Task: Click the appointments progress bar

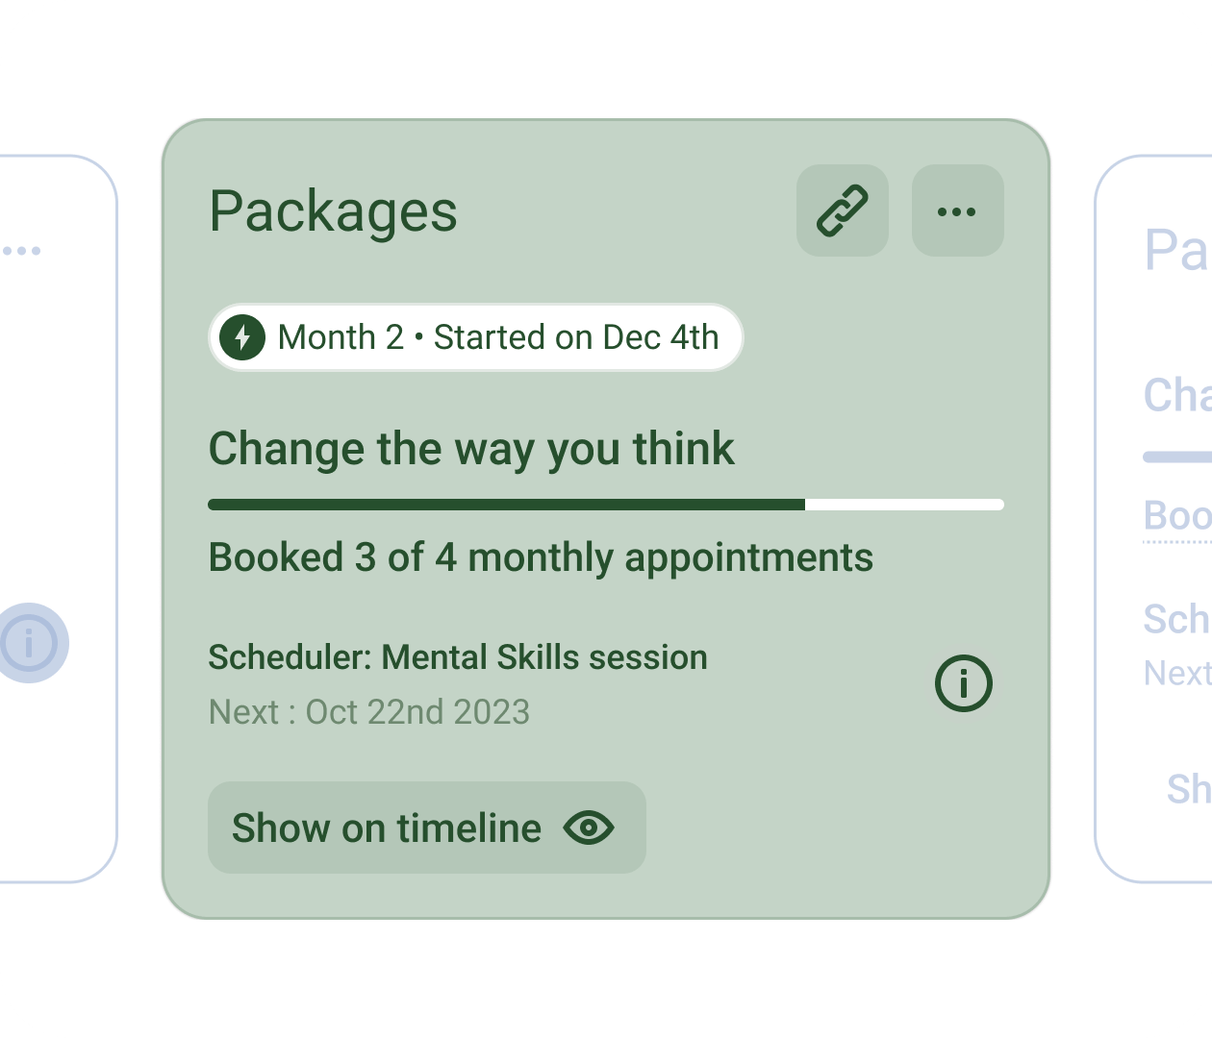Action: (x=606, y=504)
